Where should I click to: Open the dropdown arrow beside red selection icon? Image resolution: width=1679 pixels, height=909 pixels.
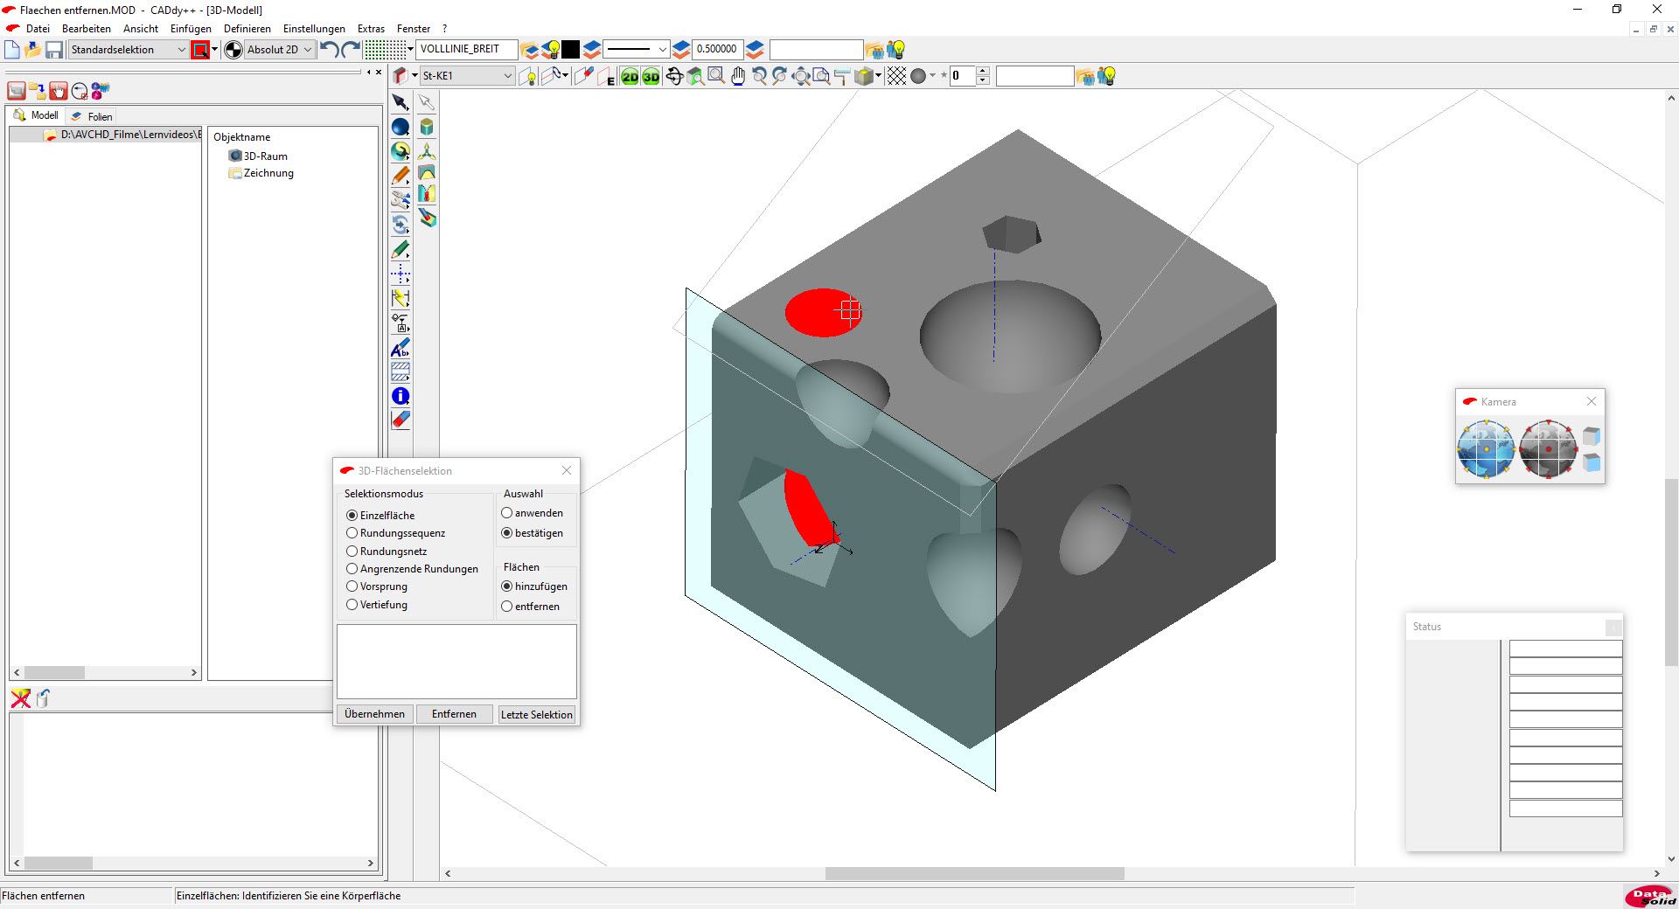click(214, 49)
